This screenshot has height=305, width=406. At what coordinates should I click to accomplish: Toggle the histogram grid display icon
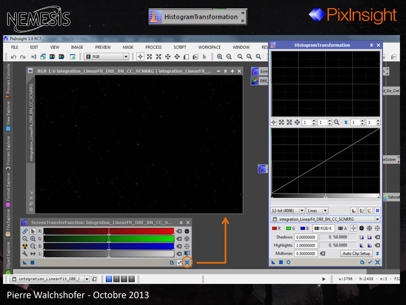pyautogui.click(x=377, y=211)
